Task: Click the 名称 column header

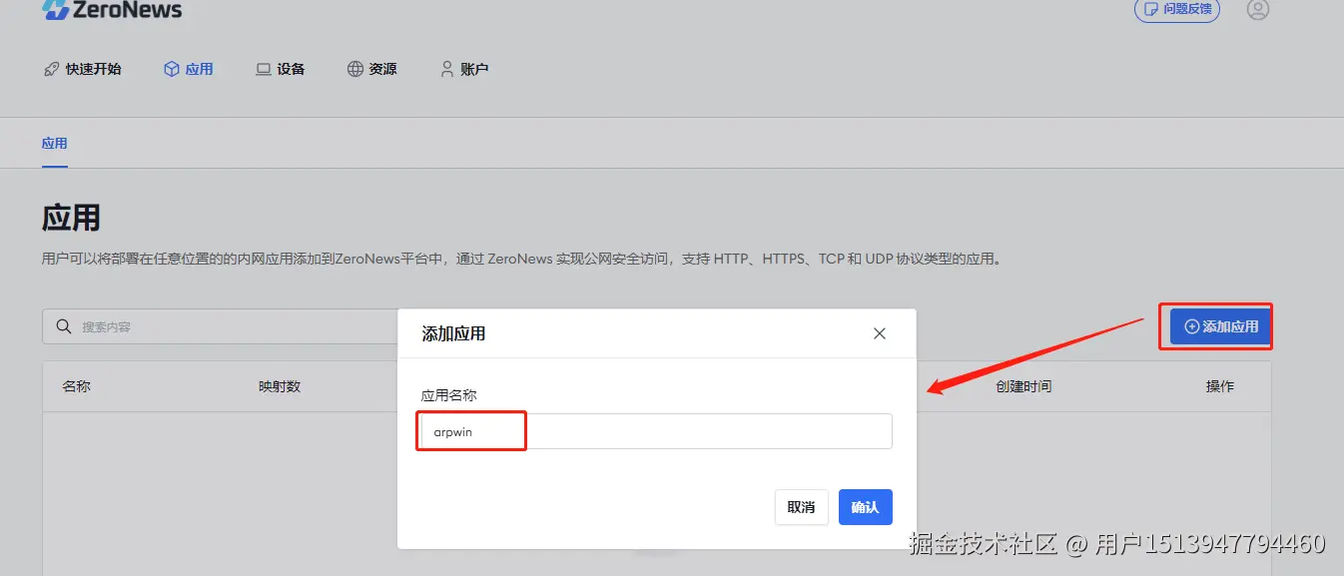Action: pyautogui.click(x=77, y=386)
